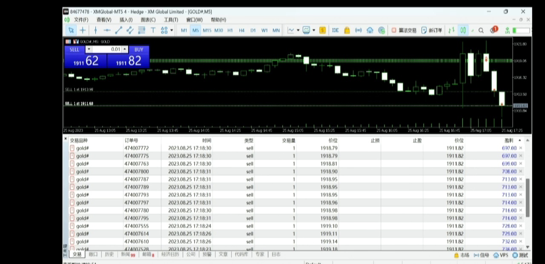Viewport: 545px width, 264px height.
Task: Choose the text label tool
Action: coord(153,30)
